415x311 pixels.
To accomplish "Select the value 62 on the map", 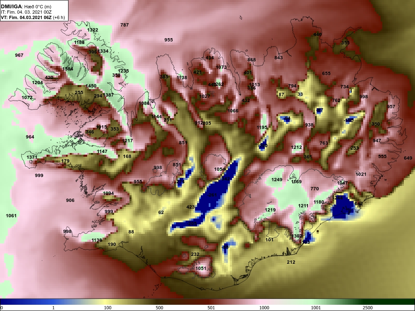I will click(161, 212).
